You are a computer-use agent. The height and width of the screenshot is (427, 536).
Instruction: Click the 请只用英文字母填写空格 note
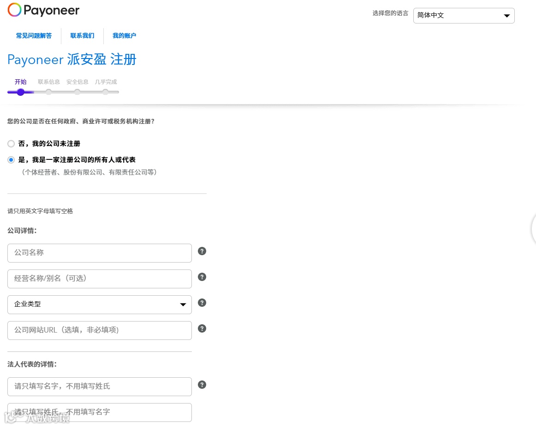click(x=40, y=211)
